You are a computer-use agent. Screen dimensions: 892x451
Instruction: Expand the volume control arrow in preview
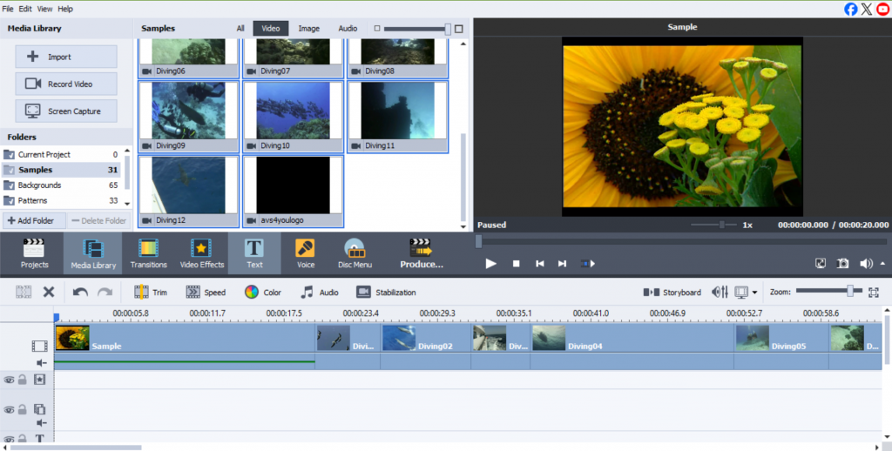click(x=883, y=263)
